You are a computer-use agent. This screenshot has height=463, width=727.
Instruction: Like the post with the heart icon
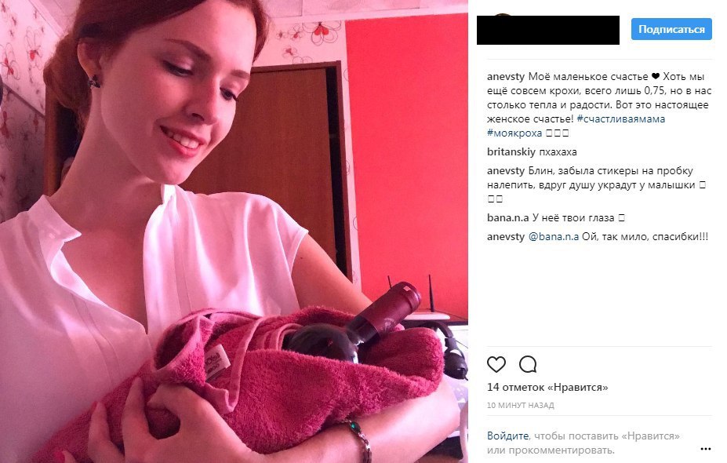pyautogui.click(x=496, y=365)
